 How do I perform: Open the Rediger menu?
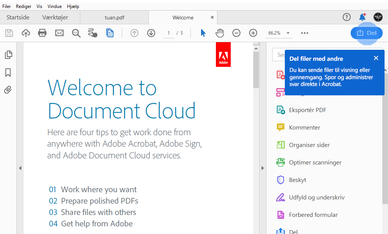[24, 6]
